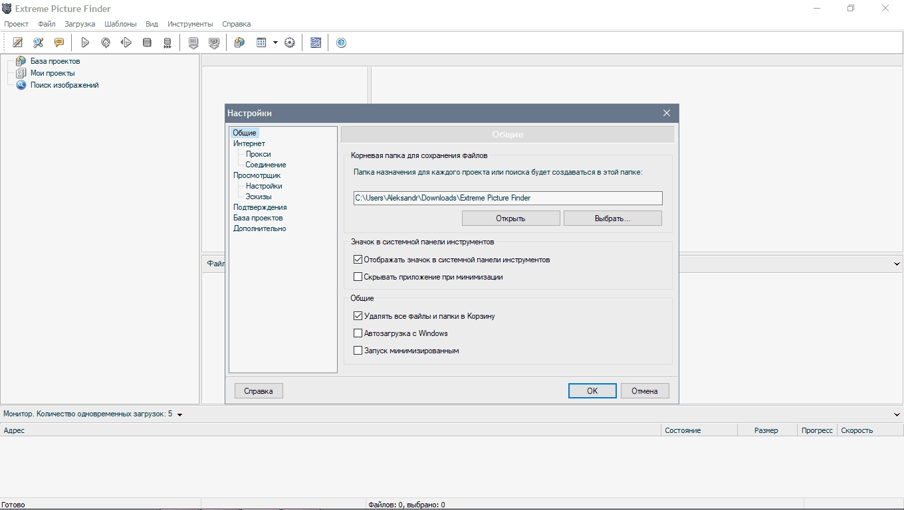Viewport: 904px width, 510px height.
Task: Select Дополнительно in settings tree
Action: pyautogui.click(x=259, y=228)
